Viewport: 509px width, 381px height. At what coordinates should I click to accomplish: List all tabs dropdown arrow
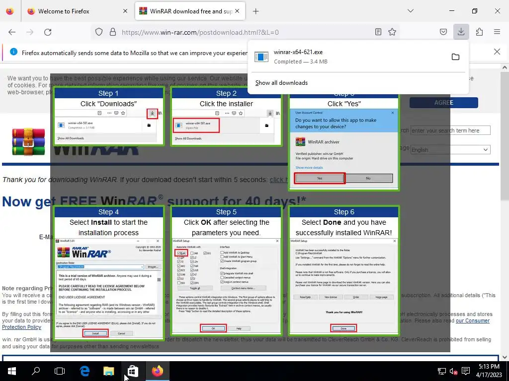point(411,11)
